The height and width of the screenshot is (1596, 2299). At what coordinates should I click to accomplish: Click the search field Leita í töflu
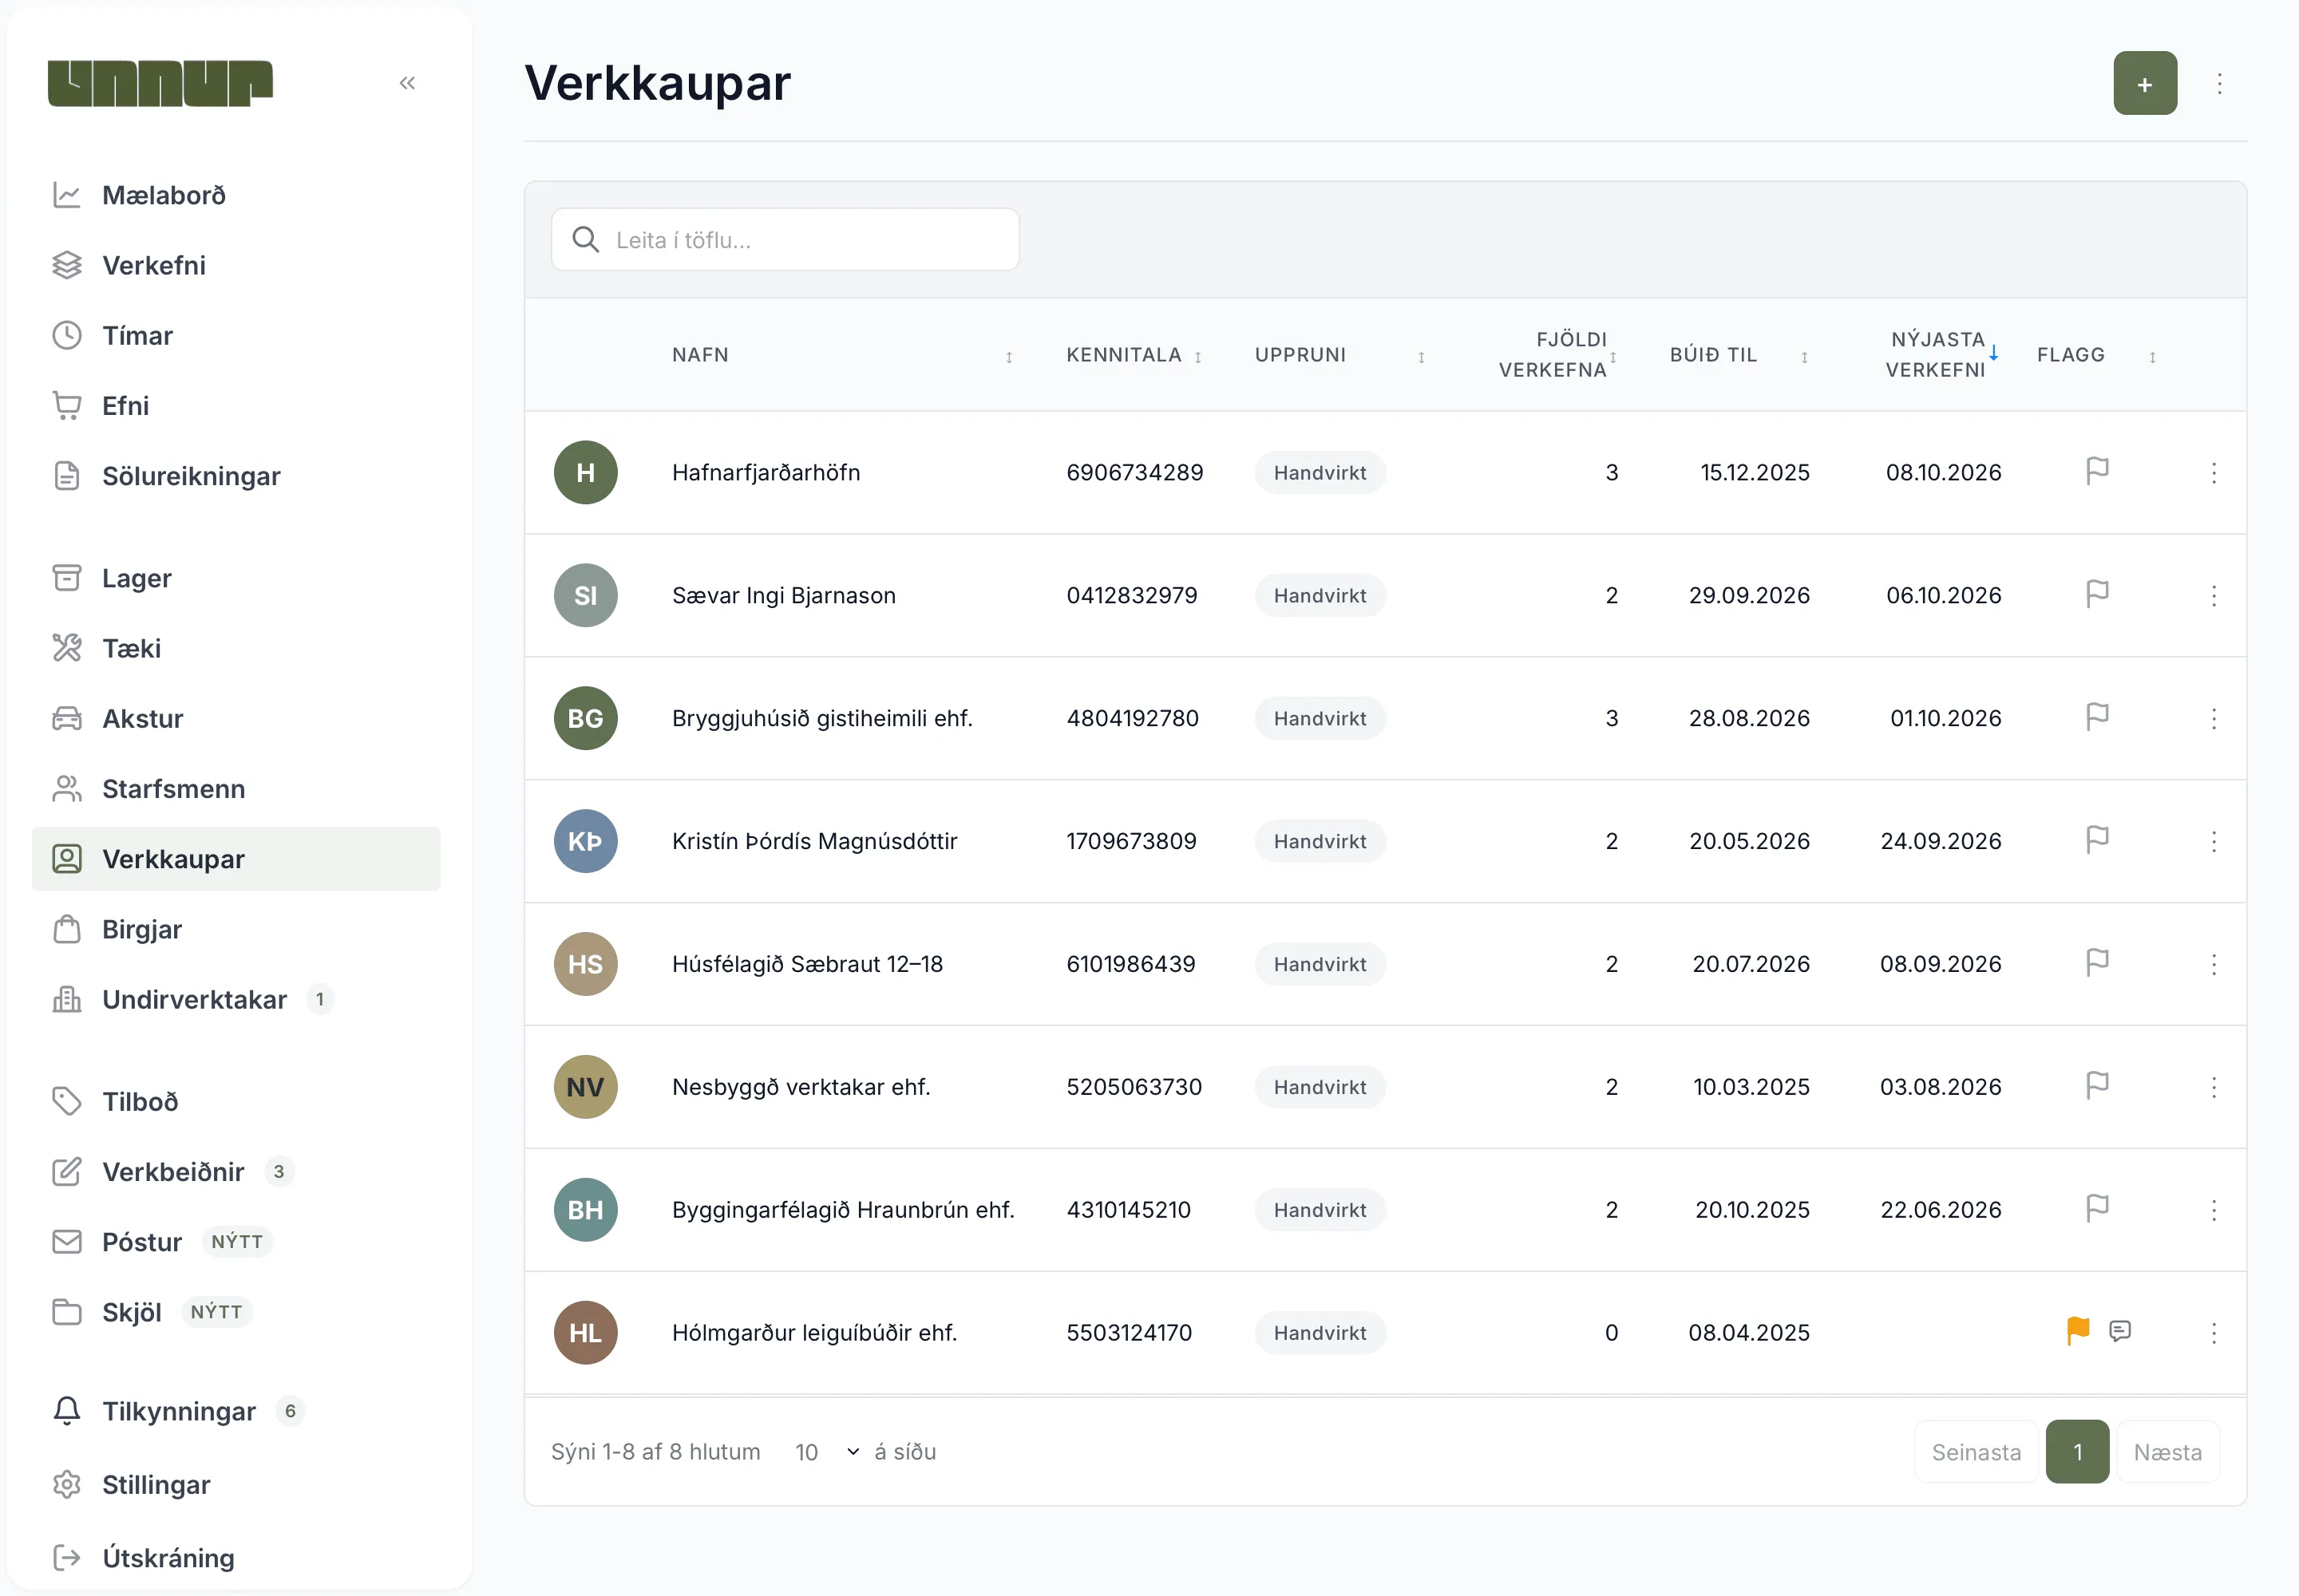click(785, 240)
